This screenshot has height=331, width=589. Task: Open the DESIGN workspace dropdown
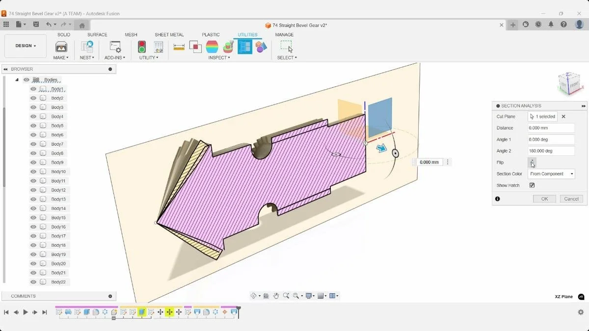tap(26, 46)
